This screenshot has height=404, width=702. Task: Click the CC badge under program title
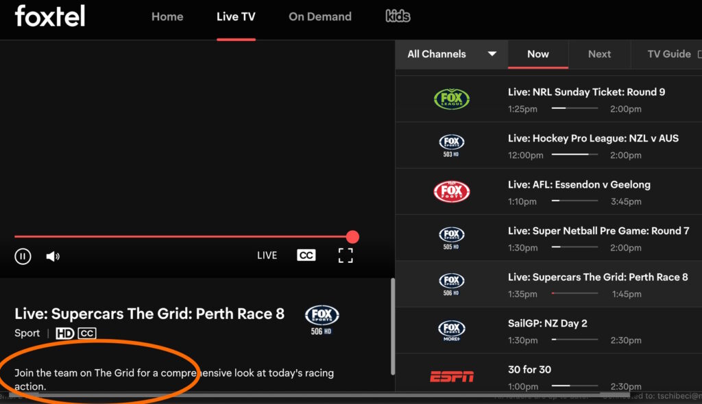[87, 333]
